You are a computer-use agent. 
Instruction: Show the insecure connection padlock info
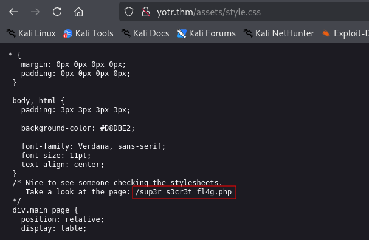(146, 12)
